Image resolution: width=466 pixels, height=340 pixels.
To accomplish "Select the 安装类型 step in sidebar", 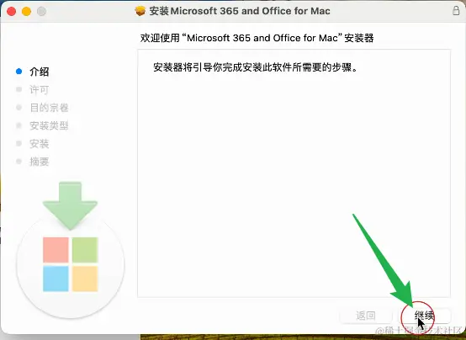I will (x=49, y=125).
